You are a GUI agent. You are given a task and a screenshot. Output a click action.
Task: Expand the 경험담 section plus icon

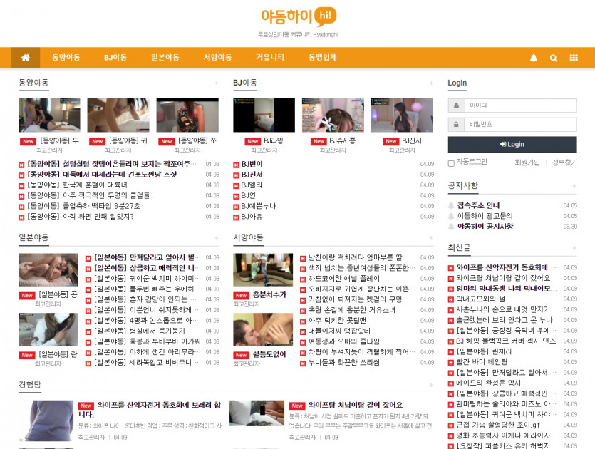430,385
